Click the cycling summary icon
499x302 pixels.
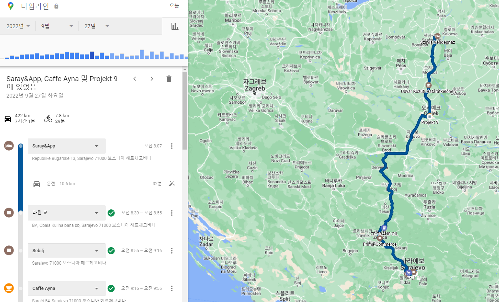pyautogui.click(x=48, y=119)
